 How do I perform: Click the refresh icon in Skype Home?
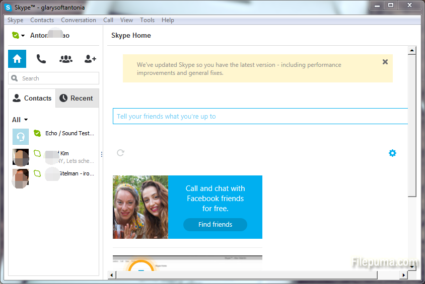click(x=120, y=152)
